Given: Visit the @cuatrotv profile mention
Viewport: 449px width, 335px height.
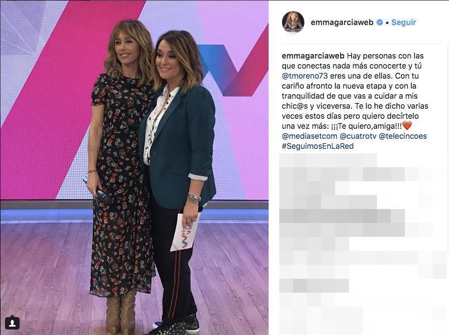Looking at the screenshot, I should (358, 136).
